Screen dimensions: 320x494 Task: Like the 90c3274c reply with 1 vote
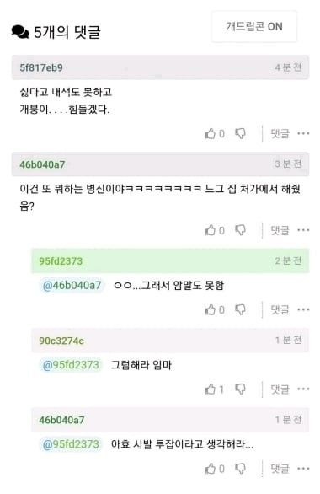click(x=210, y=389)
